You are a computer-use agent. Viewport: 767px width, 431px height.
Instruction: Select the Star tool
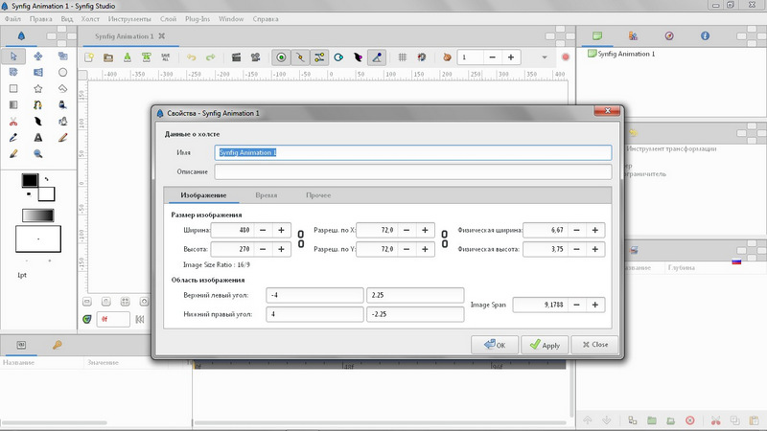(x=38, y=88)
